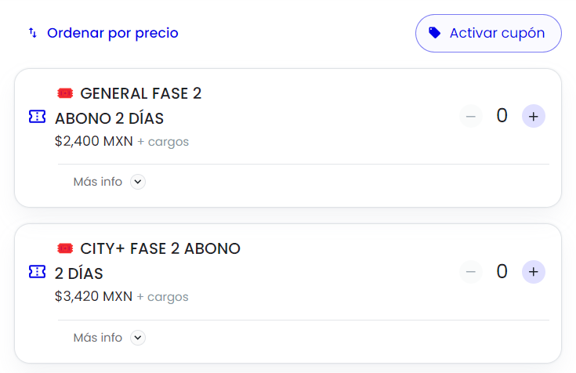Click the blue ticket icon in CITY+ card
This screenshot has width=576, height=373.
[37, 272]
